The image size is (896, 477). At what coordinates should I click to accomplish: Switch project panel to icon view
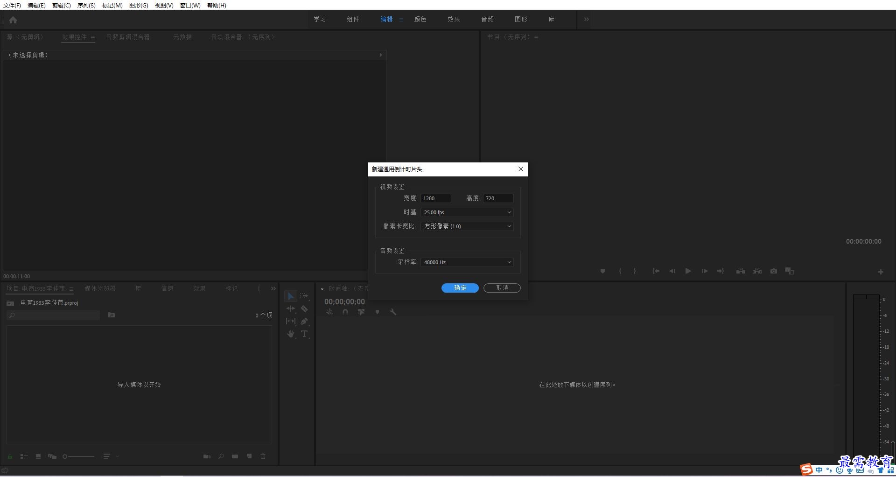38,456
